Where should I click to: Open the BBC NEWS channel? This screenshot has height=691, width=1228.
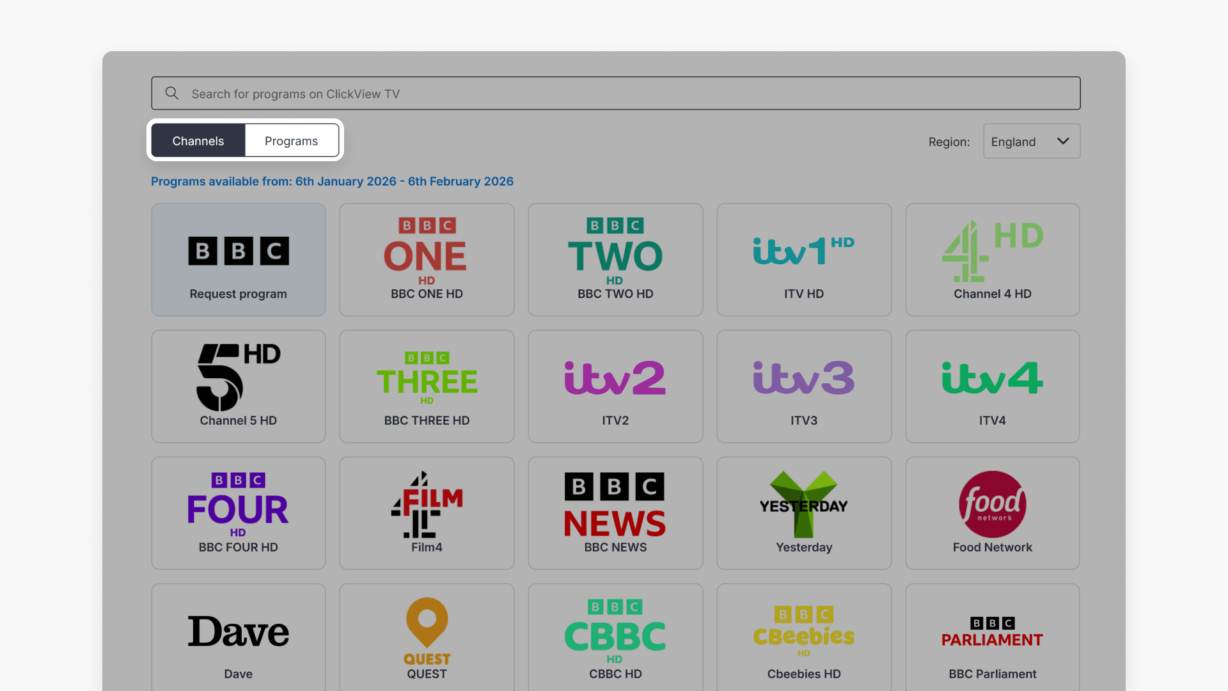[615, 513]
